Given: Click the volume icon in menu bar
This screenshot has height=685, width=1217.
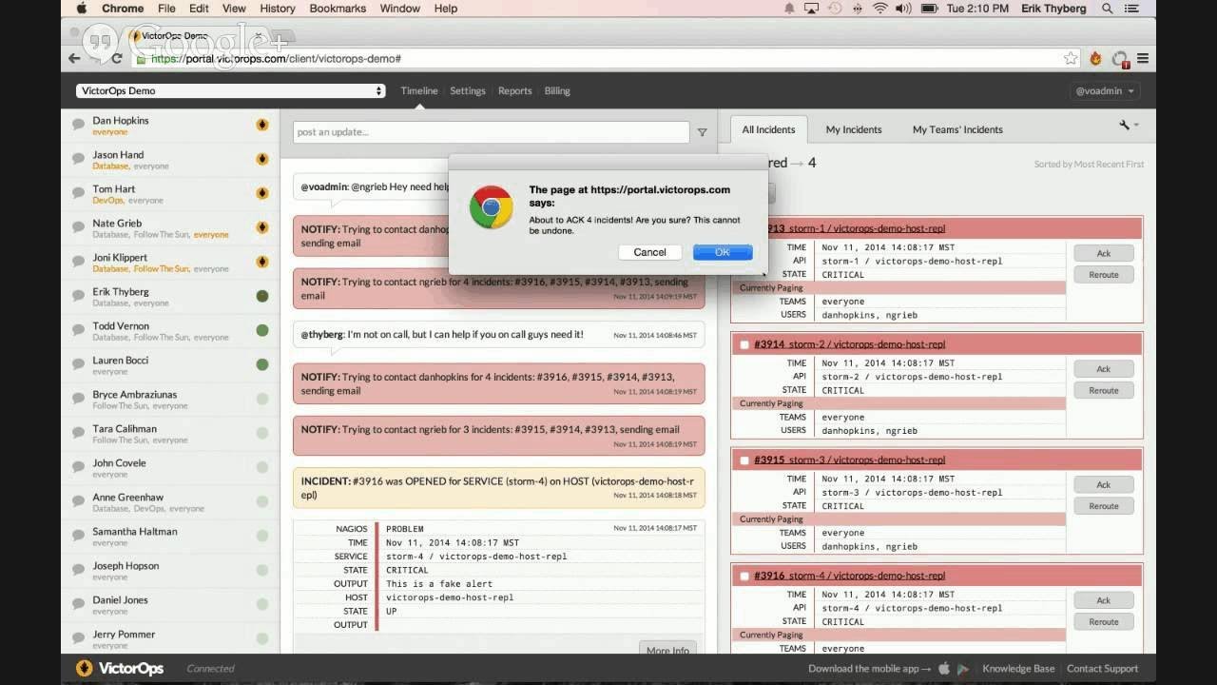Looking at the screenshot, I should pos(902,9).
